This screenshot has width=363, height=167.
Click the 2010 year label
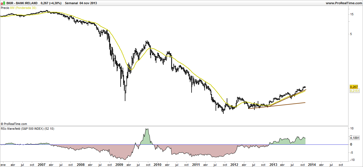(x=158, y=164)
